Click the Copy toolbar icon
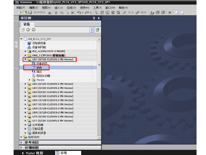 [61, 13]
